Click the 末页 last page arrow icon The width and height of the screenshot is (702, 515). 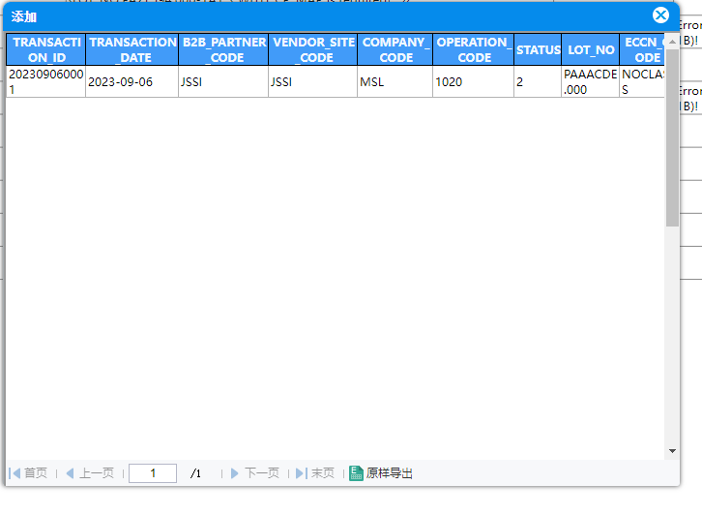coord(302,472)
